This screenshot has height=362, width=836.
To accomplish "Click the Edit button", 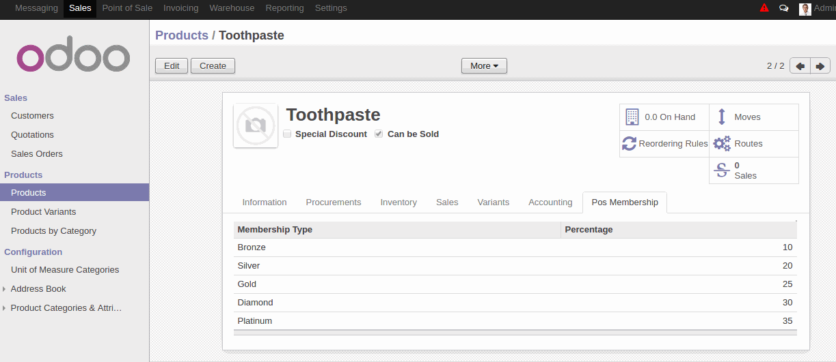I will (x=172, y=66).
